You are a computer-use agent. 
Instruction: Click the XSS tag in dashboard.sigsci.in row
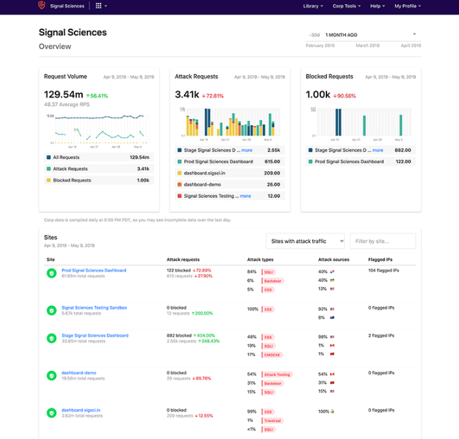click(268, 412)
